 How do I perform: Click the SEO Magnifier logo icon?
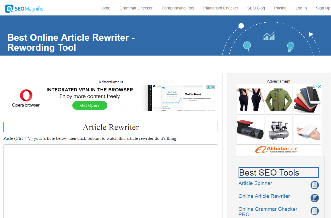[x=9, y=8]
